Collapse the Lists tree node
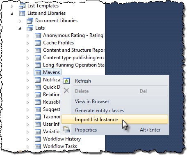Image resolution: width=189 pixels, height=157 pixels. point(20,28)
